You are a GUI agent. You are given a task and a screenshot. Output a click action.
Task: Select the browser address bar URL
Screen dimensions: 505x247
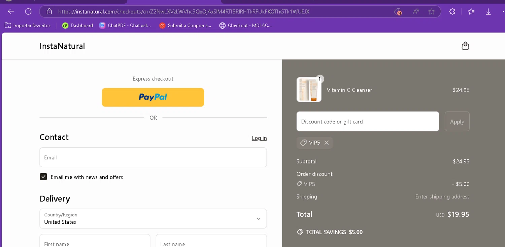(184, 11)
